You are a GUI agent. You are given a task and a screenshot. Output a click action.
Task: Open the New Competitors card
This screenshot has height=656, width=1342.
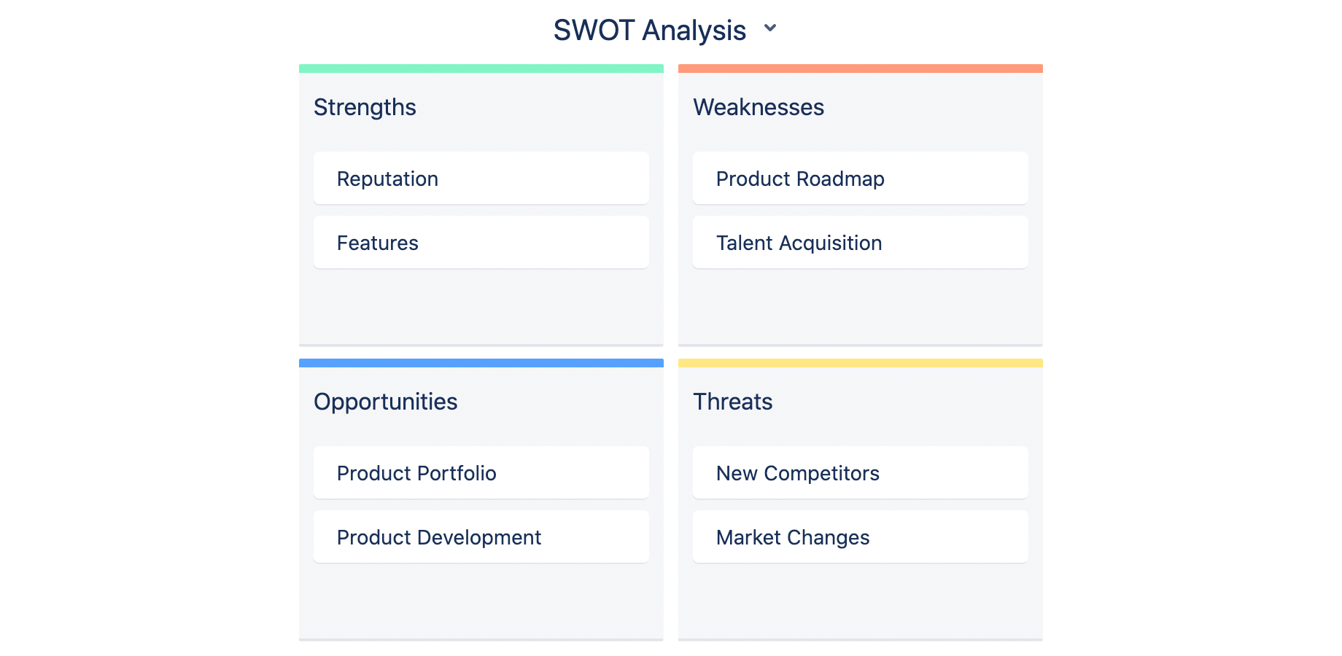coord(861,472)
